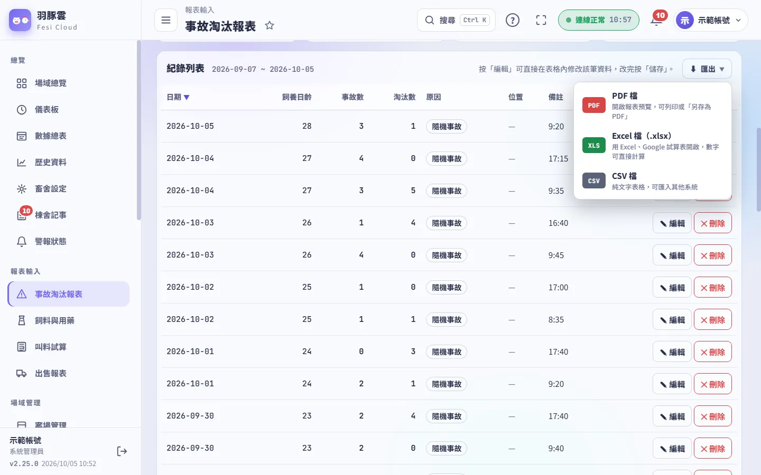
Task: Click the 2026-10-04 17:15 date cell
Action: click(190, 158)
